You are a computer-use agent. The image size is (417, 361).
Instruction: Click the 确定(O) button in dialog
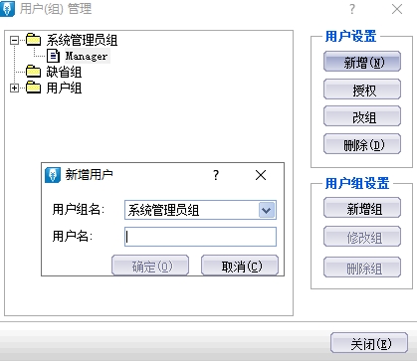click(x=150, y=266)
